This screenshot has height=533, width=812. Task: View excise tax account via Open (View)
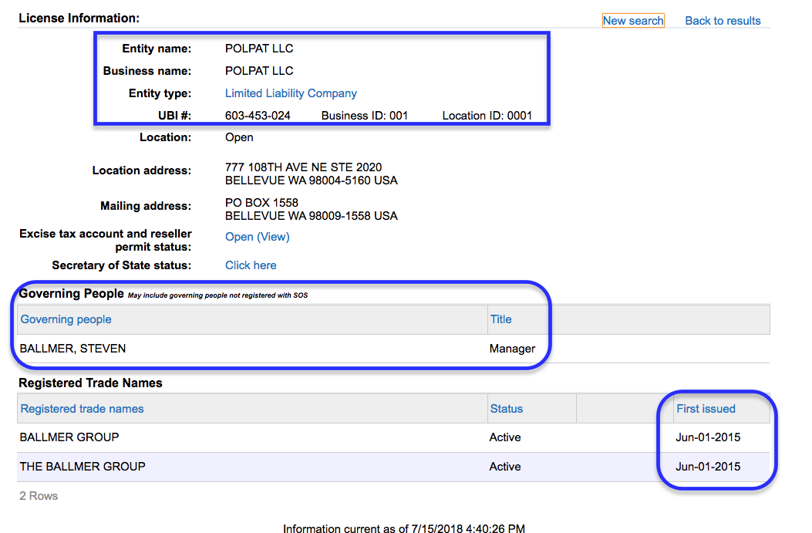(x=257, y=237)
